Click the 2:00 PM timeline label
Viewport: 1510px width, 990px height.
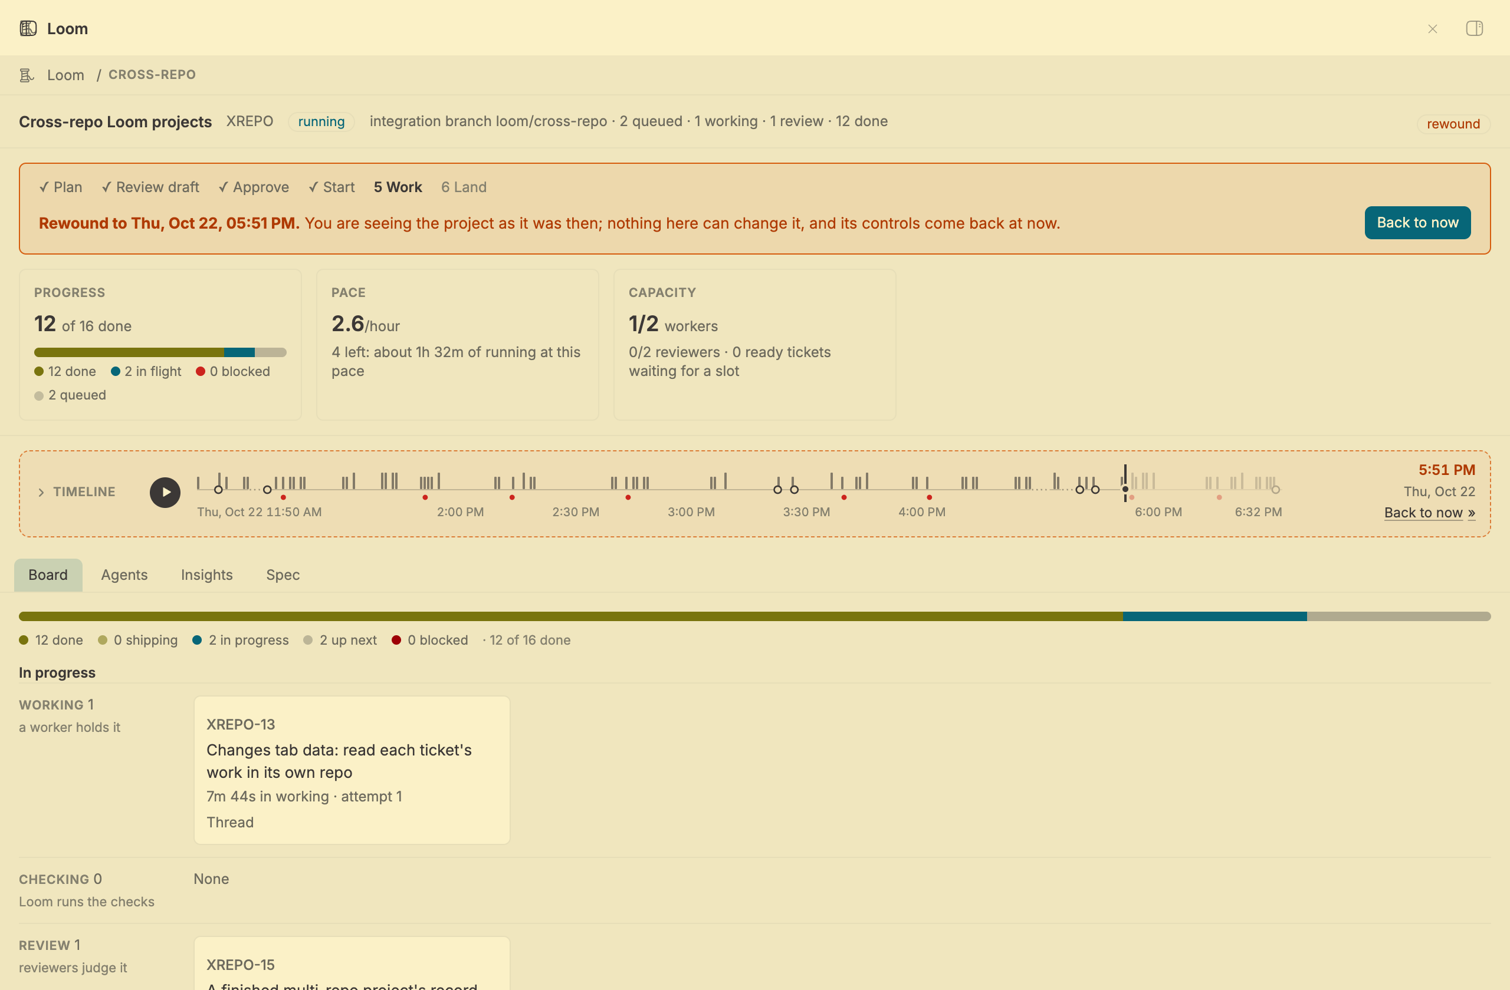tap(460, 511)
